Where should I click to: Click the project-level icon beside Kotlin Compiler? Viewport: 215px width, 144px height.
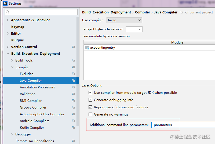click(73, 128)
